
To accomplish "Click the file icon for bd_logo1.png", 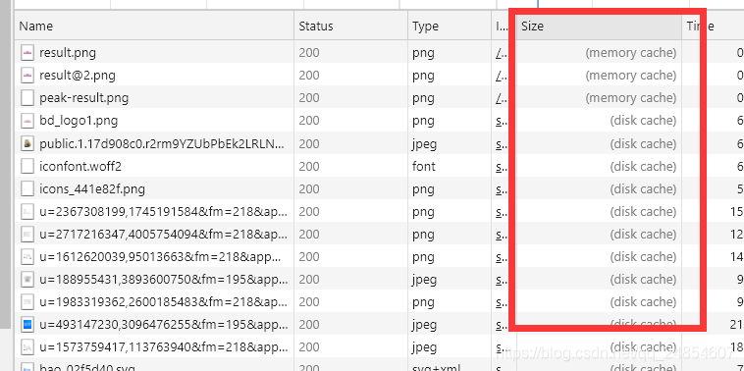I will point(27,121).
